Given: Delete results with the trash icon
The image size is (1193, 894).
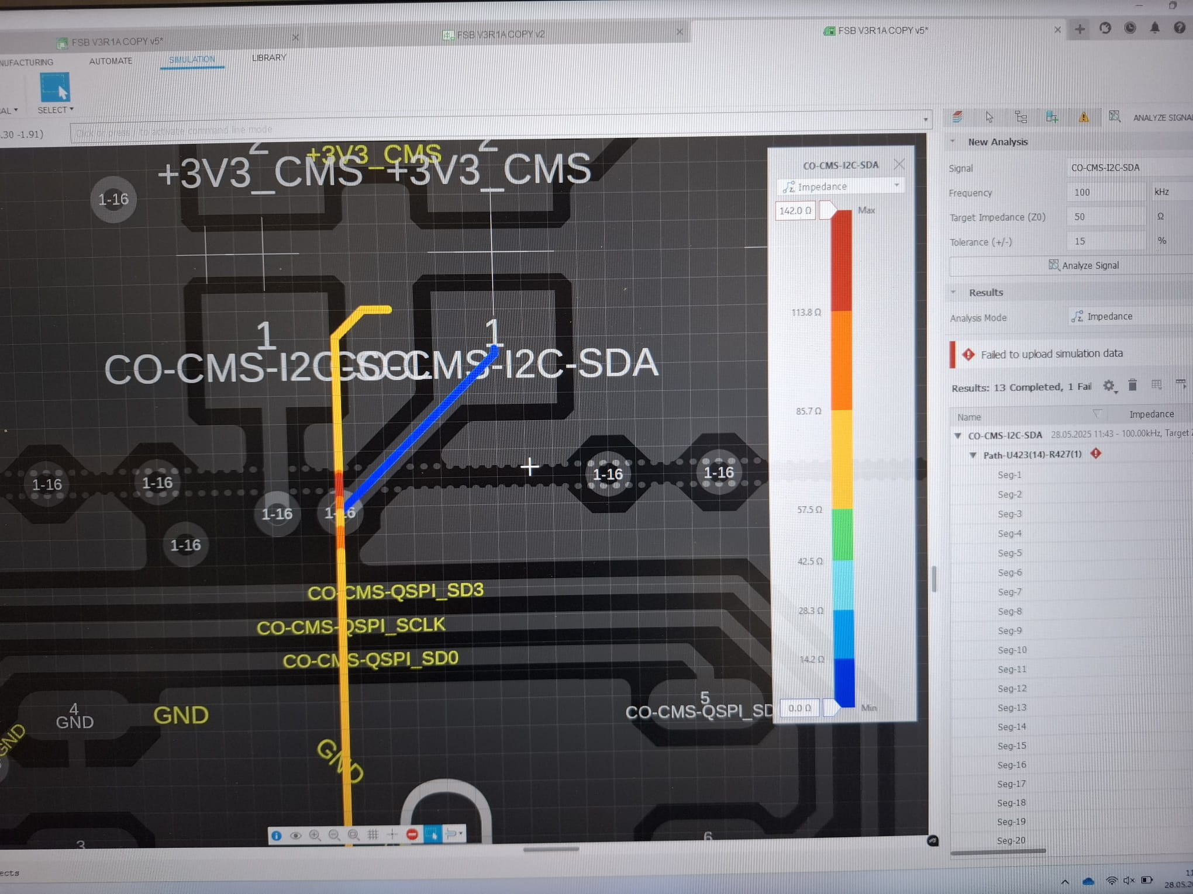Looking at the screenshot, I should click(1132, 385).
